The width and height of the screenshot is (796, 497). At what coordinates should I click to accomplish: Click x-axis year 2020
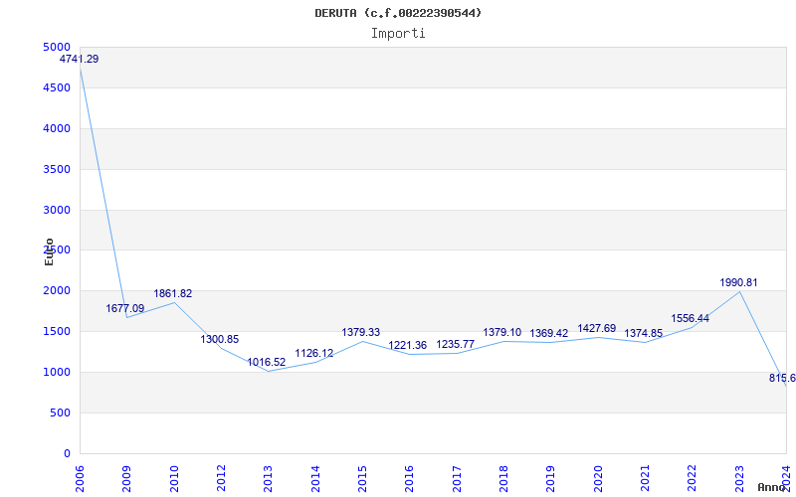[598, 479]
